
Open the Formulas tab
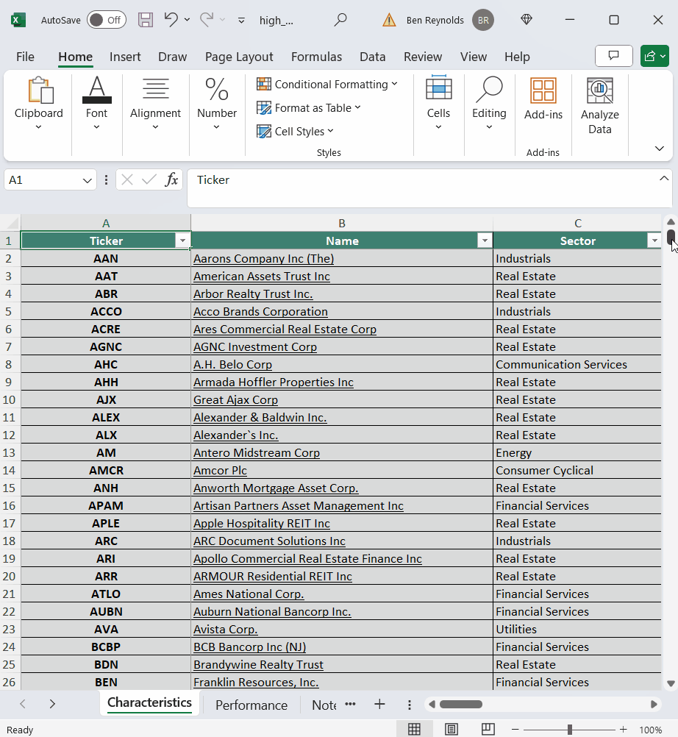click(316, 57)
